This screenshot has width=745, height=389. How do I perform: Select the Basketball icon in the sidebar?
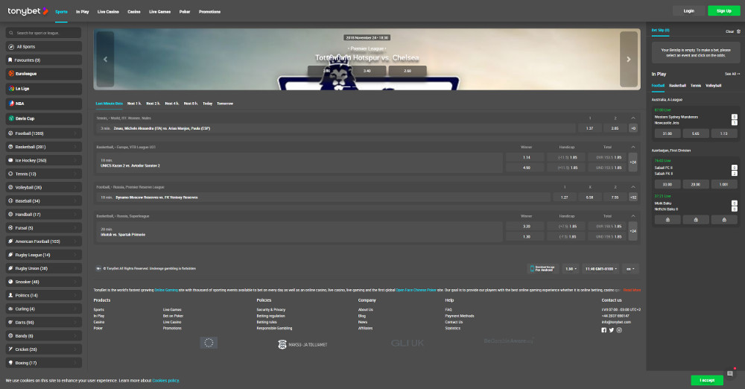pos(10,147)
